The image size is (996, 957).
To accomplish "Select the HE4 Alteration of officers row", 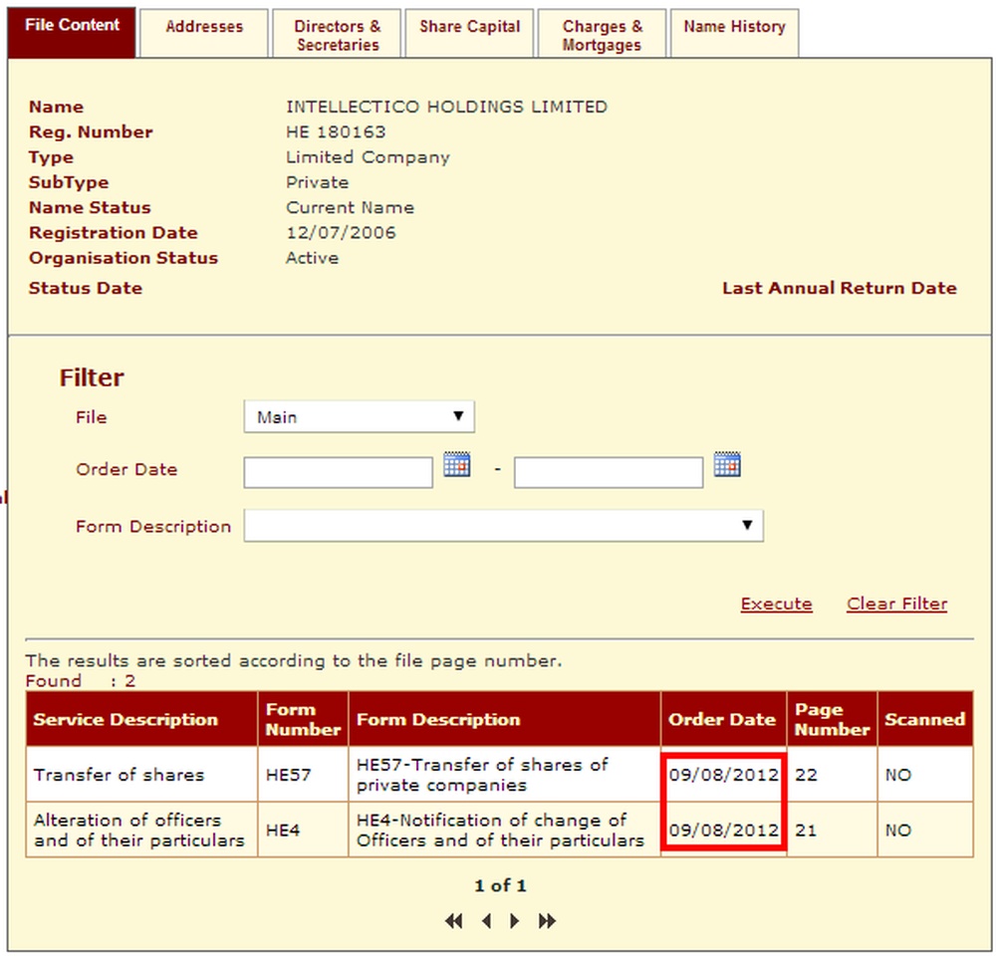I will [499, 830].
